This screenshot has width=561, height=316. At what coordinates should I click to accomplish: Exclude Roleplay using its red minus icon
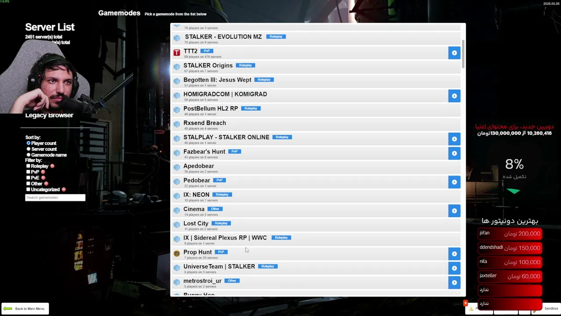tap(52, 166)
